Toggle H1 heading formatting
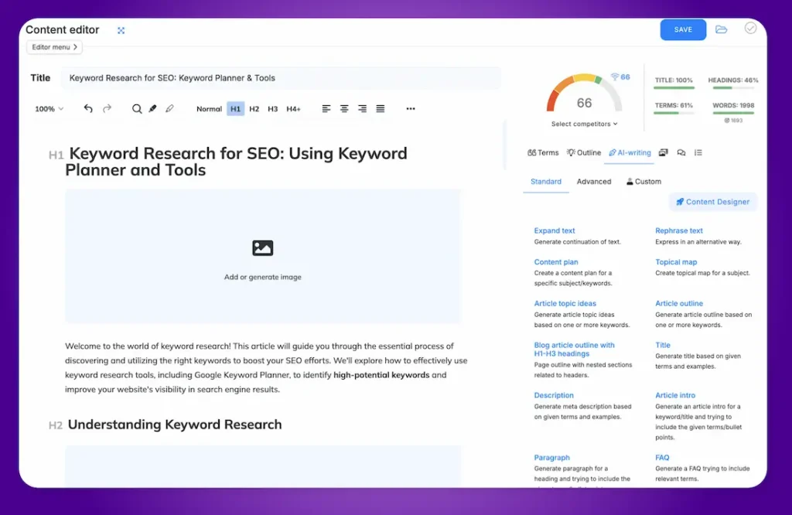The width and height of the screenshot is (792, 515). pyautogui.click(x=235, y=108)
